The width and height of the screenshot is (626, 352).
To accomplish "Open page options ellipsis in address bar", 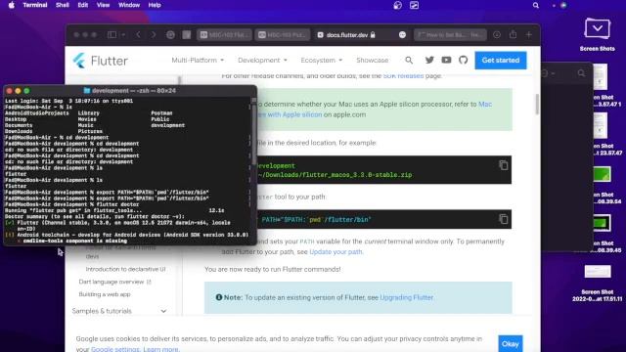I will pyautogui.click(x=402, y=35).
